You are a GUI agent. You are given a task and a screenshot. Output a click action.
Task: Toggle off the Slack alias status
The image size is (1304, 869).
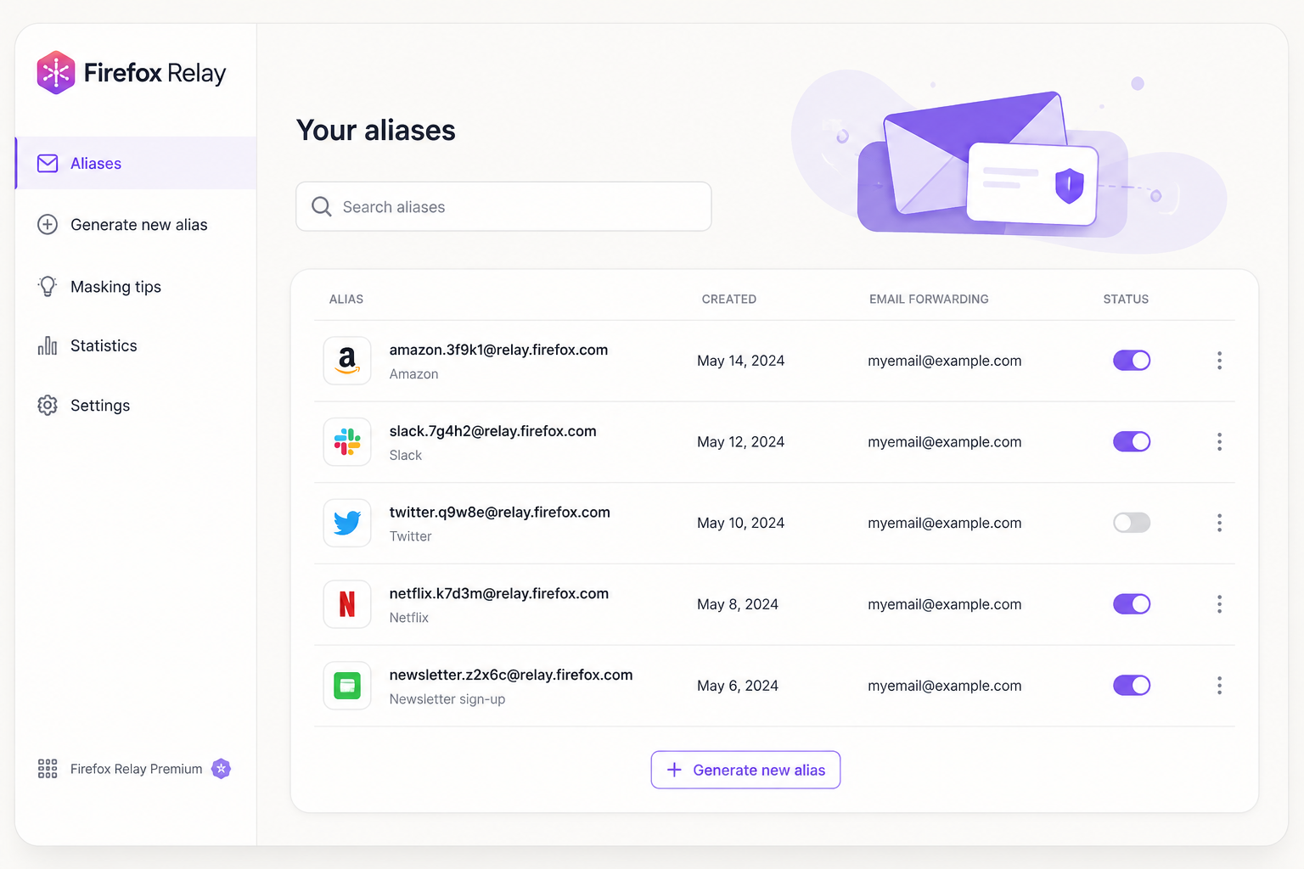[x=1132, y=441]
